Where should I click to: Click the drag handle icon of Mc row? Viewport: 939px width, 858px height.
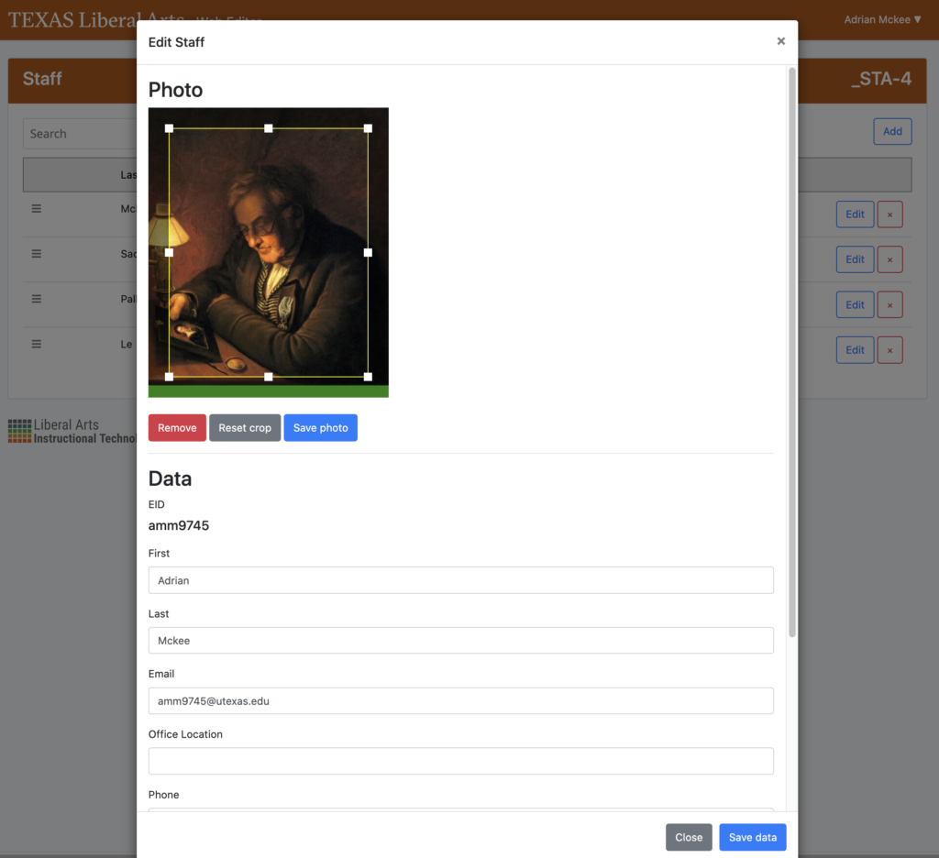pos(37,208)
